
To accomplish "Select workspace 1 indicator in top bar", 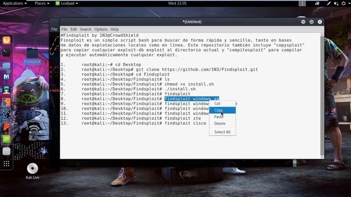I will tap(302, 3).
